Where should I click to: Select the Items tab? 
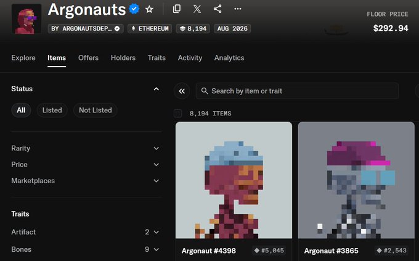coord(57,58)
